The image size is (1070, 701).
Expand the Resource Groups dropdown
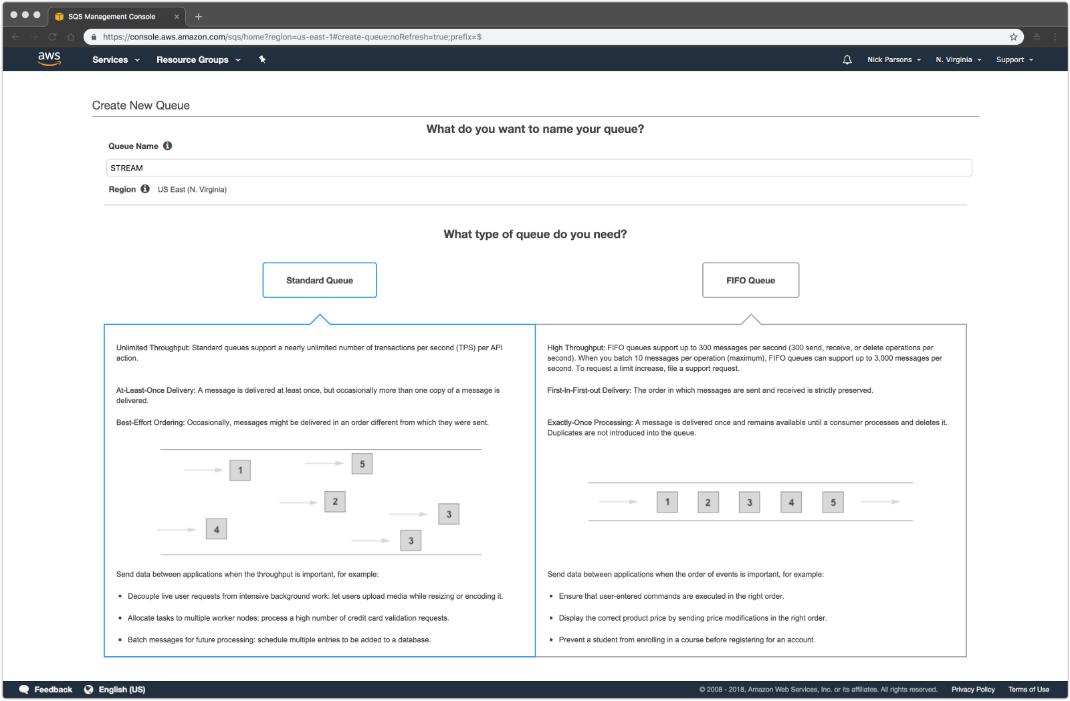pyautogui.click(x=199, y=59)
